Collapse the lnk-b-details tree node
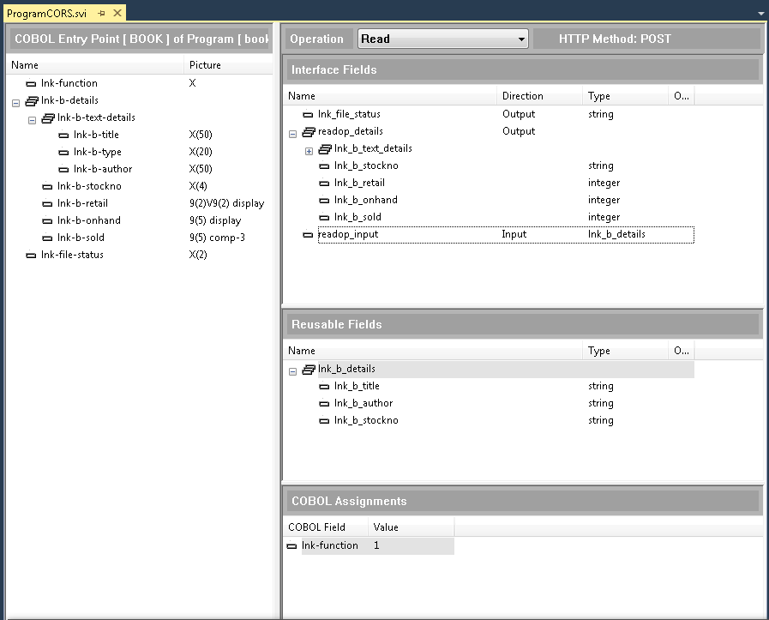 15,101
